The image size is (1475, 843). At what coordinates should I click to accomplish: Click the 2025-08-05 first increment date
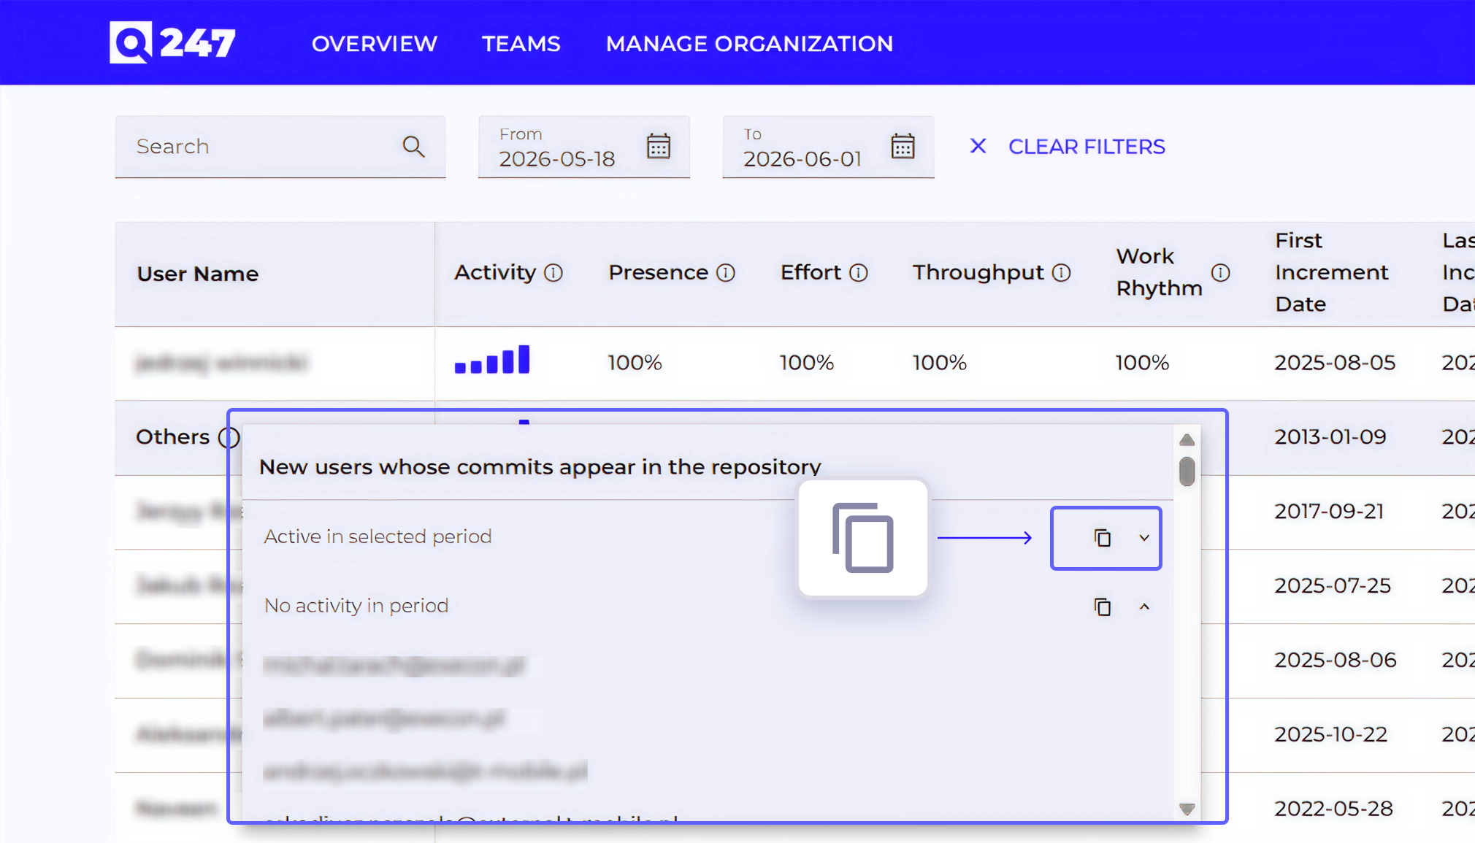click(1335, 363)
